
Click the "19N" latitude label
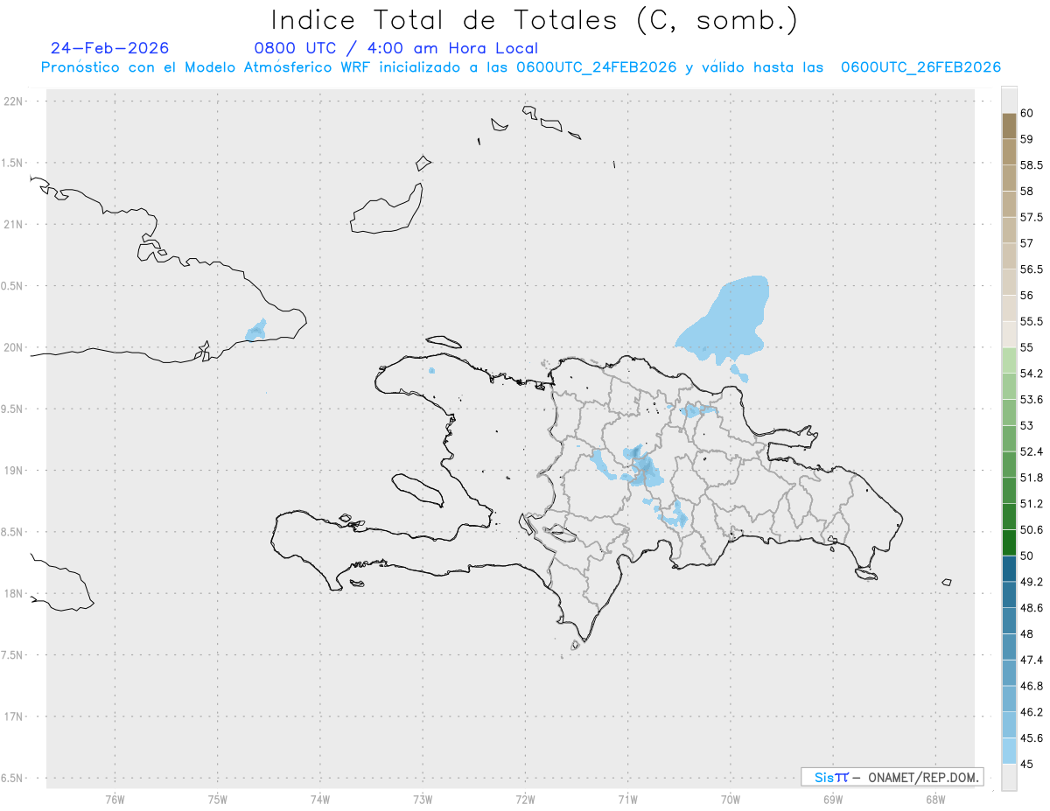pyautogui.click(x=15, y=471)
